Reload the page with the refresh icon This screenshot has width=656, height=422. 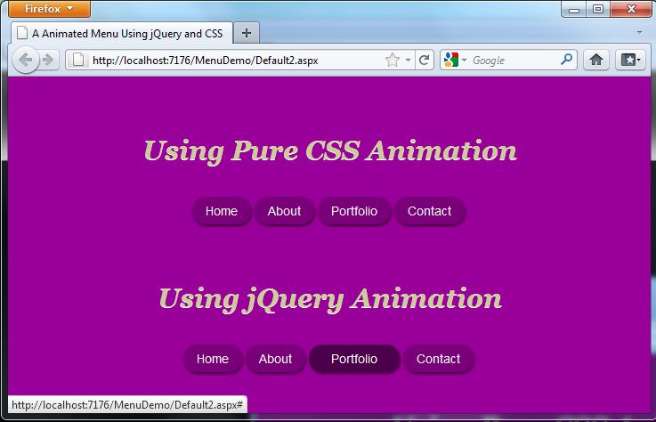pyautogui.click(x=425, y=60)
